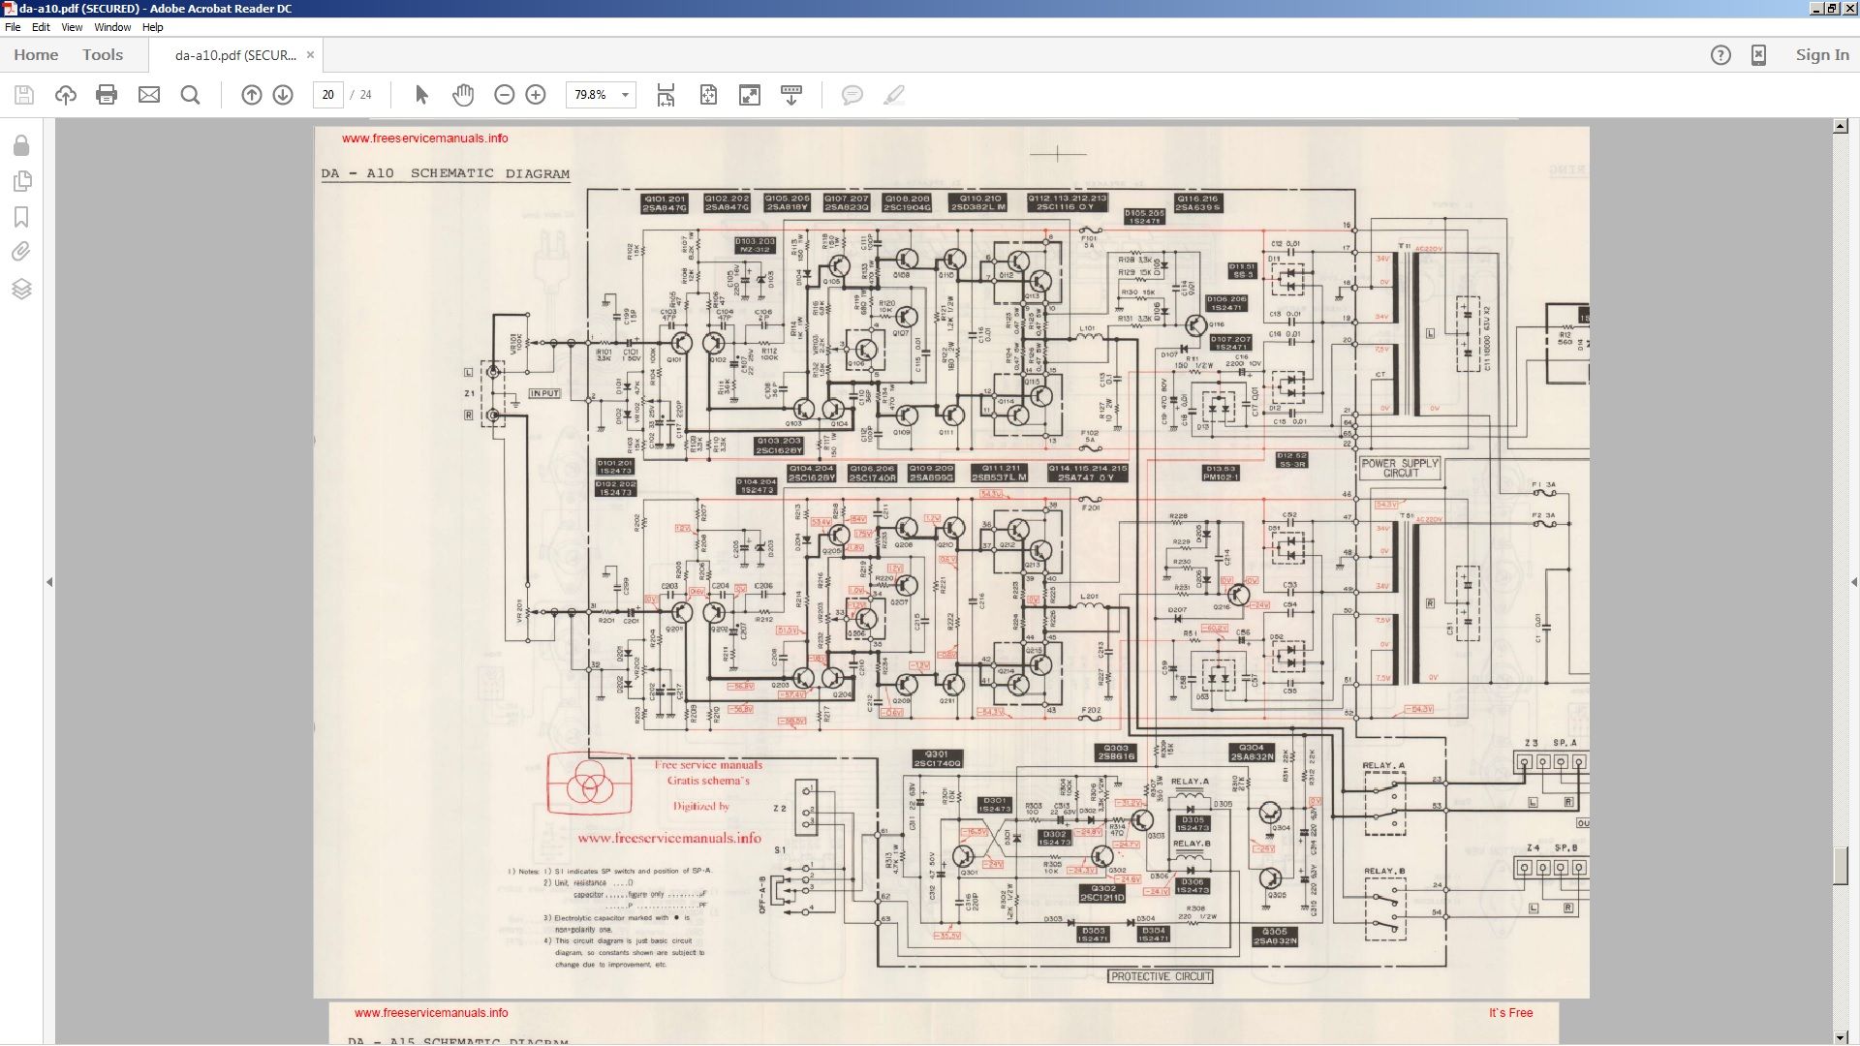Open the File menu
The width and height of the screenshot is (1860, 1046).
[13, 27]
